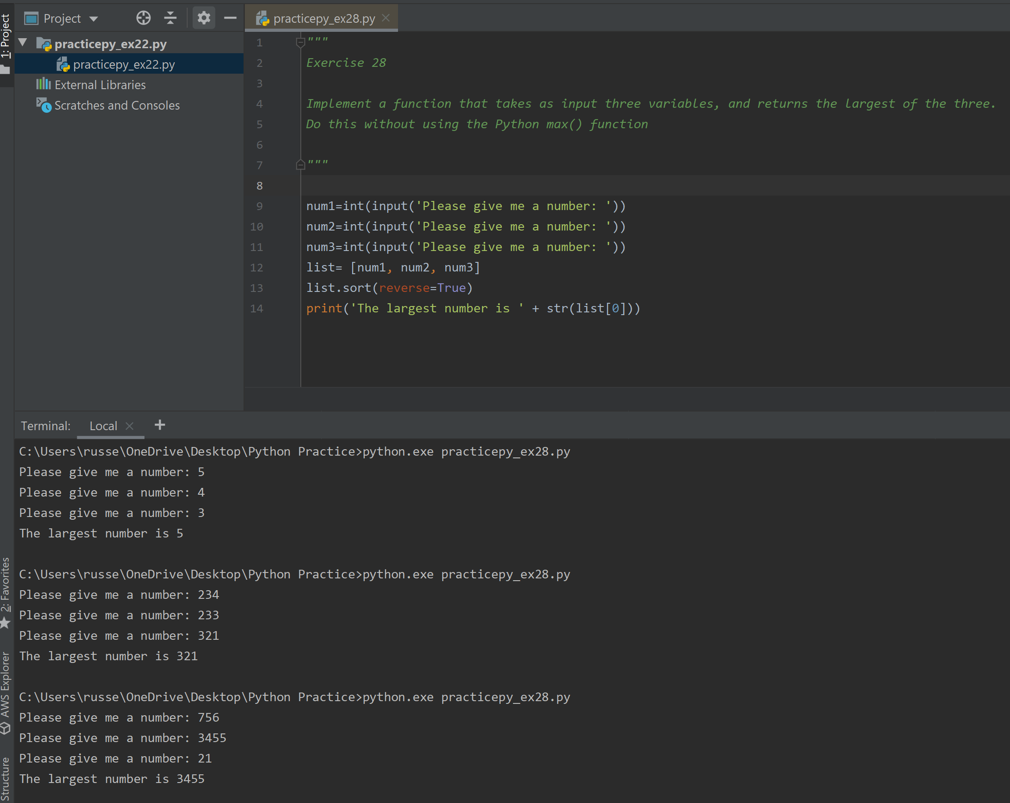The width and height of the screenshot is (1010, 803).
Task: Toggle the 2: Favorites tool window
Action: [5, 585]
